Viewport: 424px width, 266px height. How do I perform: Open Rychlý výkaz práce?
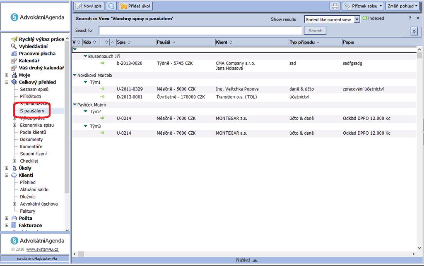coord(41,39)
